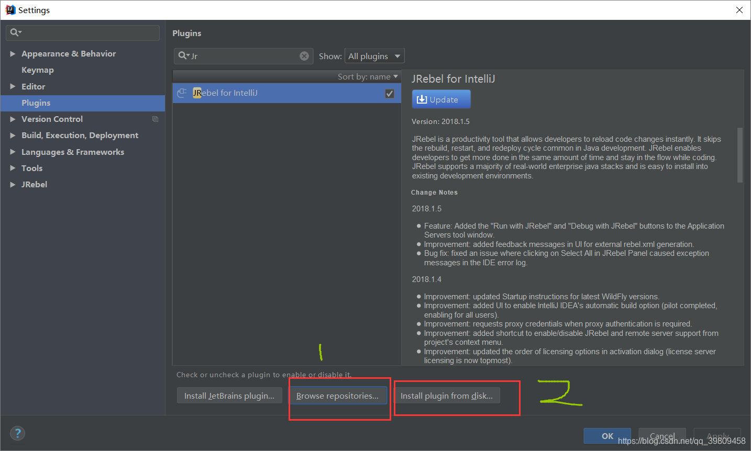Click the Version Control per-project settings icon
751x451 pixels.
(155, 119)
